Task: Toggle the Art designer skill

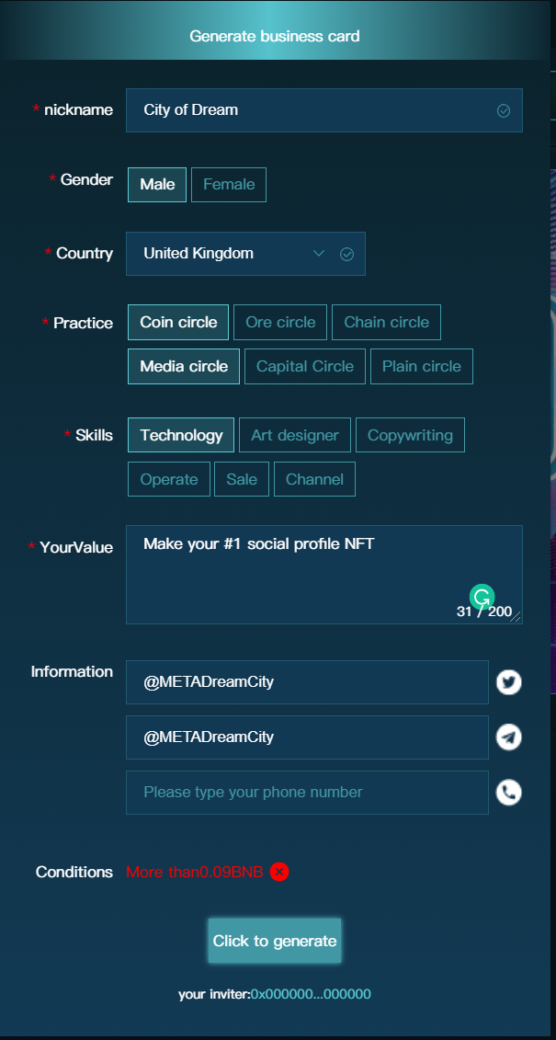Action: [295, 436]
